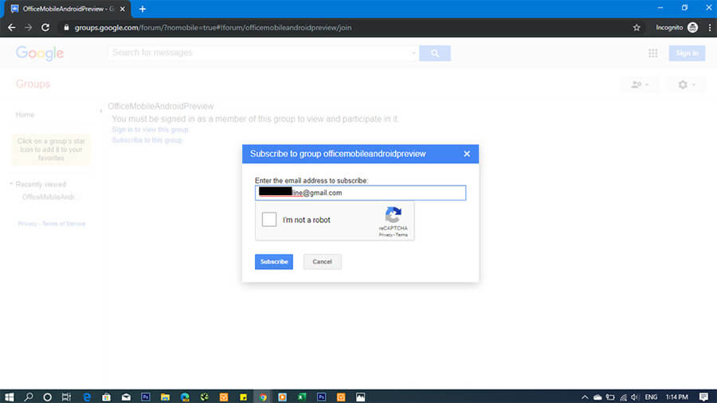The width and height of the screenshot is (717, 403).
Task: Open the Chrome three-dot menu
Action: pos(709,27)
